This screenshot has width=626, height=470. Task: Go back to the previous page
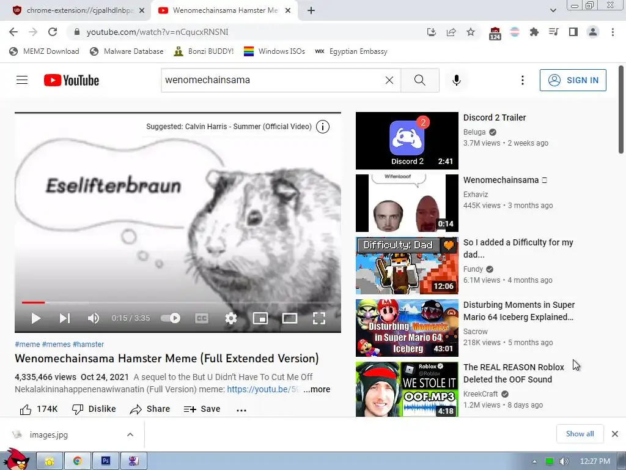(13, 32)
